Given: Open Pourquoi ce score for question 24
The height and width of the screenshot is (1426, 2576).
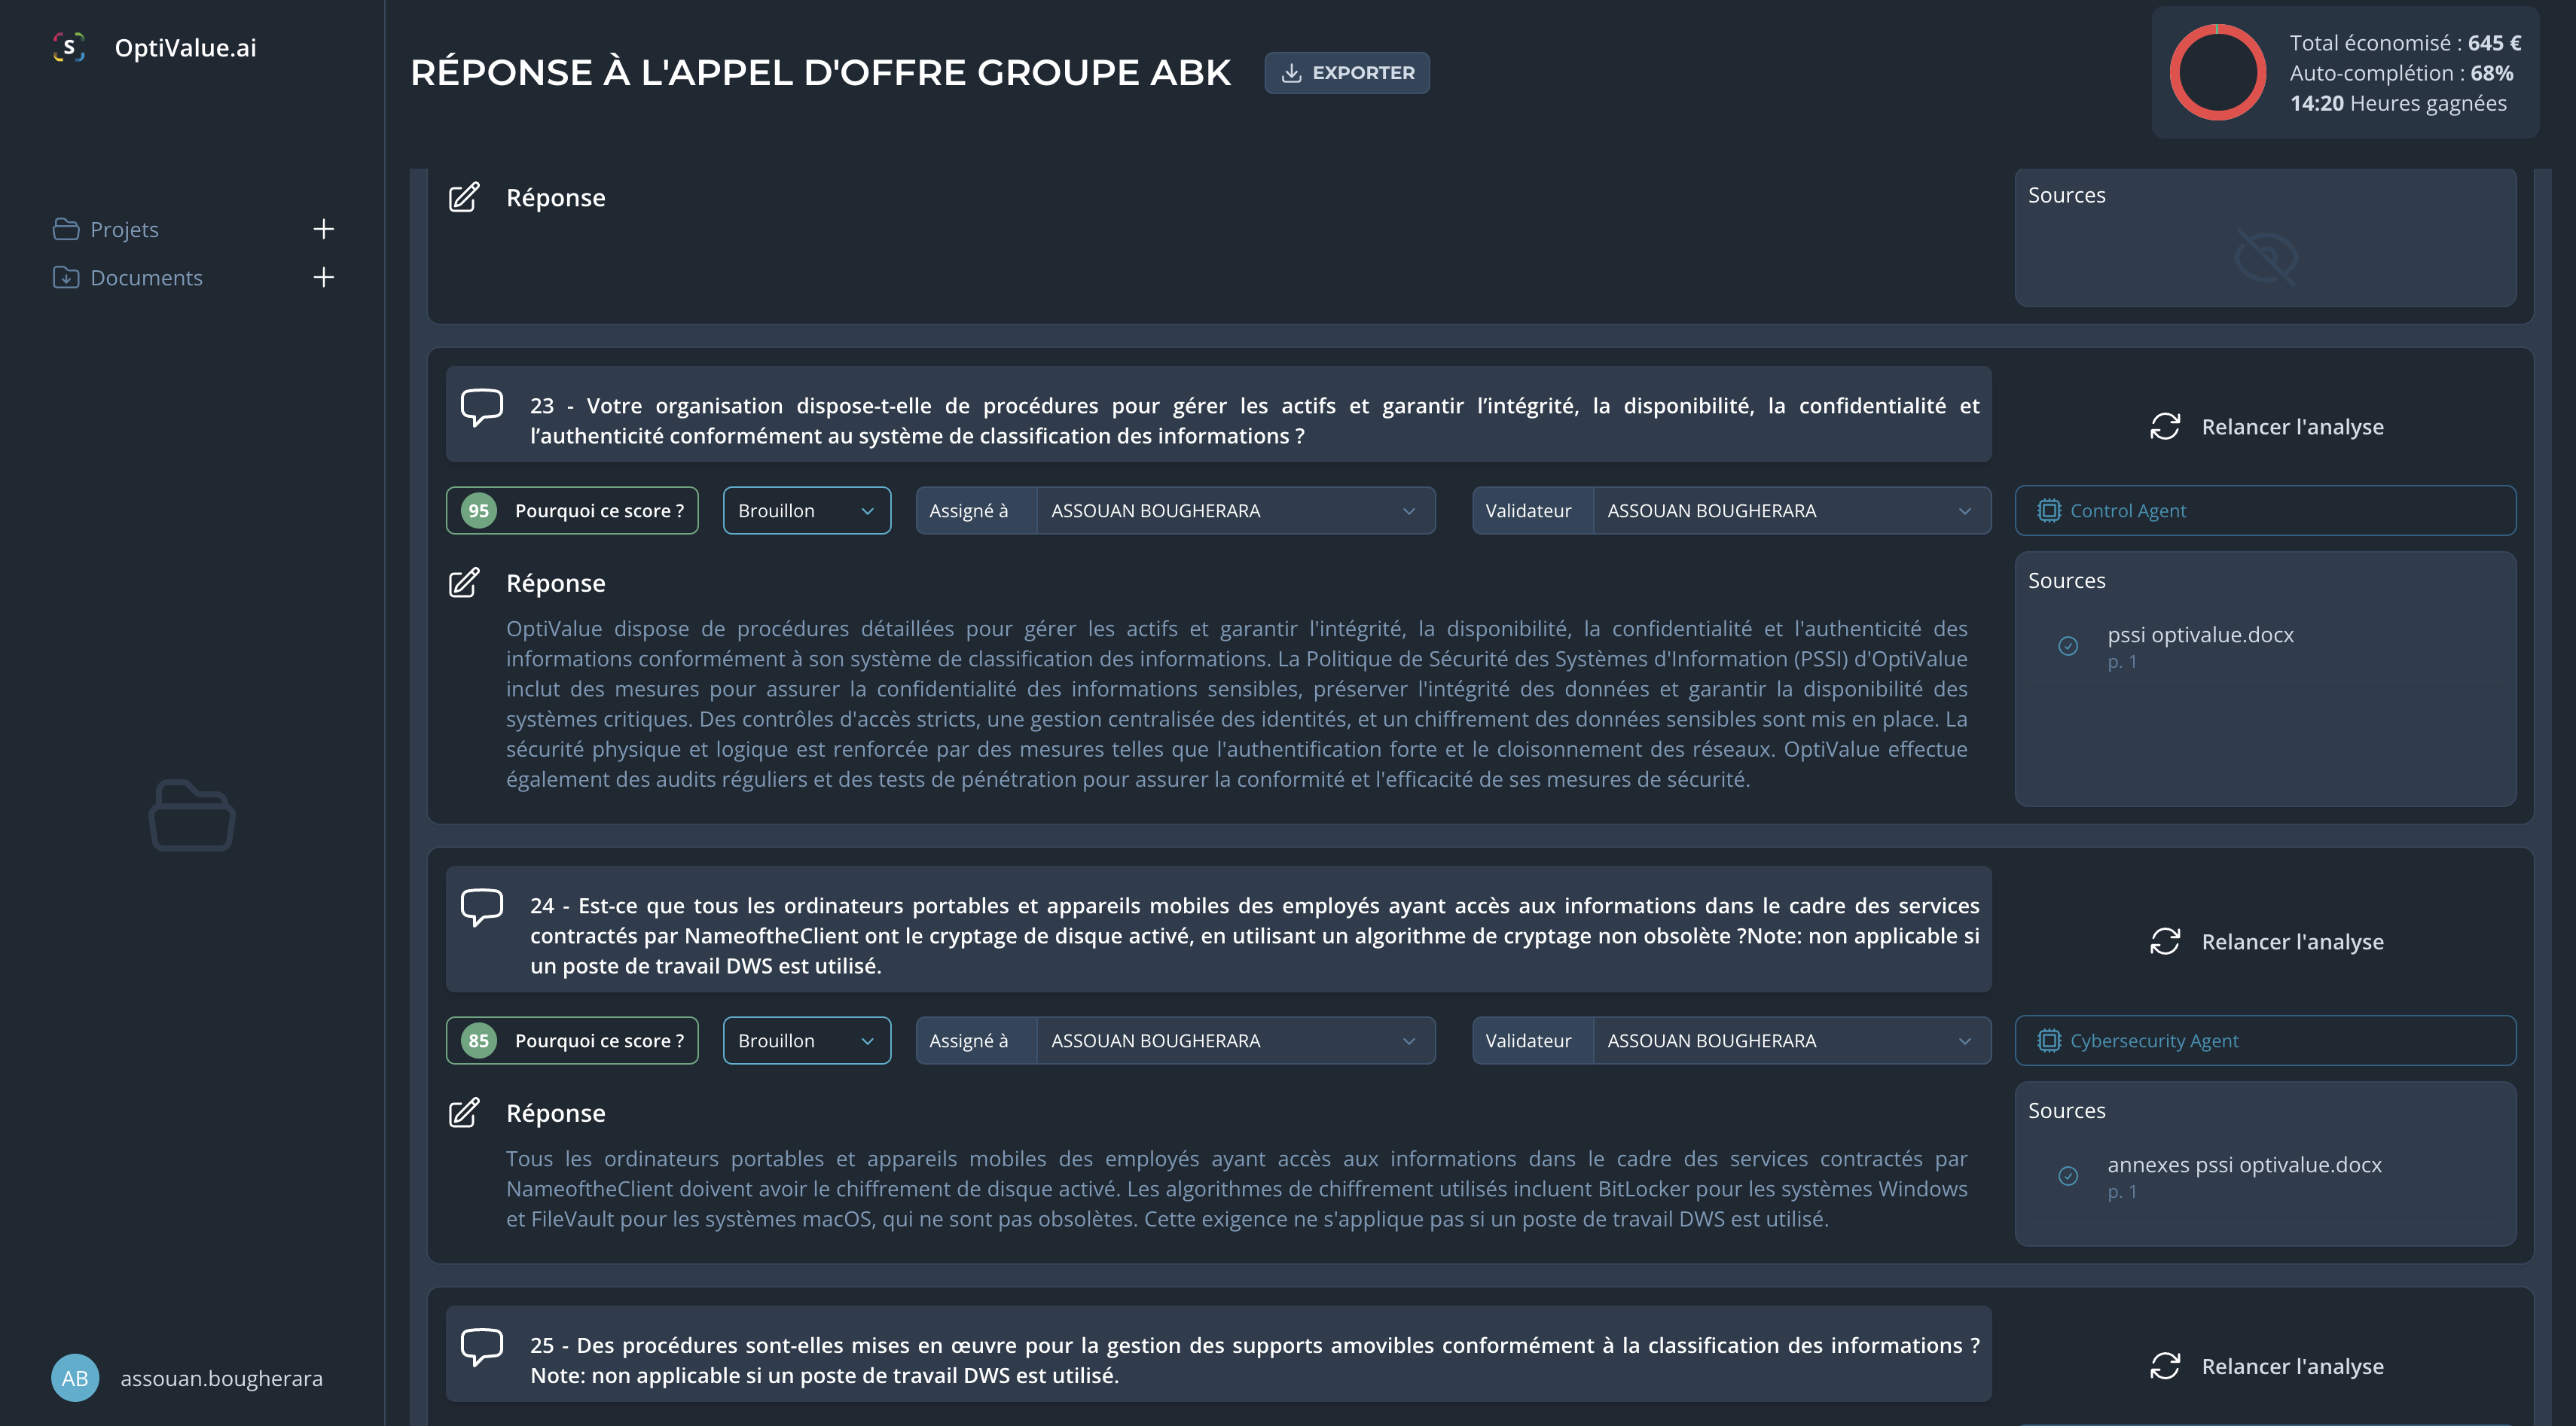Looking at the screenshot, I should tap(599, 1041).
